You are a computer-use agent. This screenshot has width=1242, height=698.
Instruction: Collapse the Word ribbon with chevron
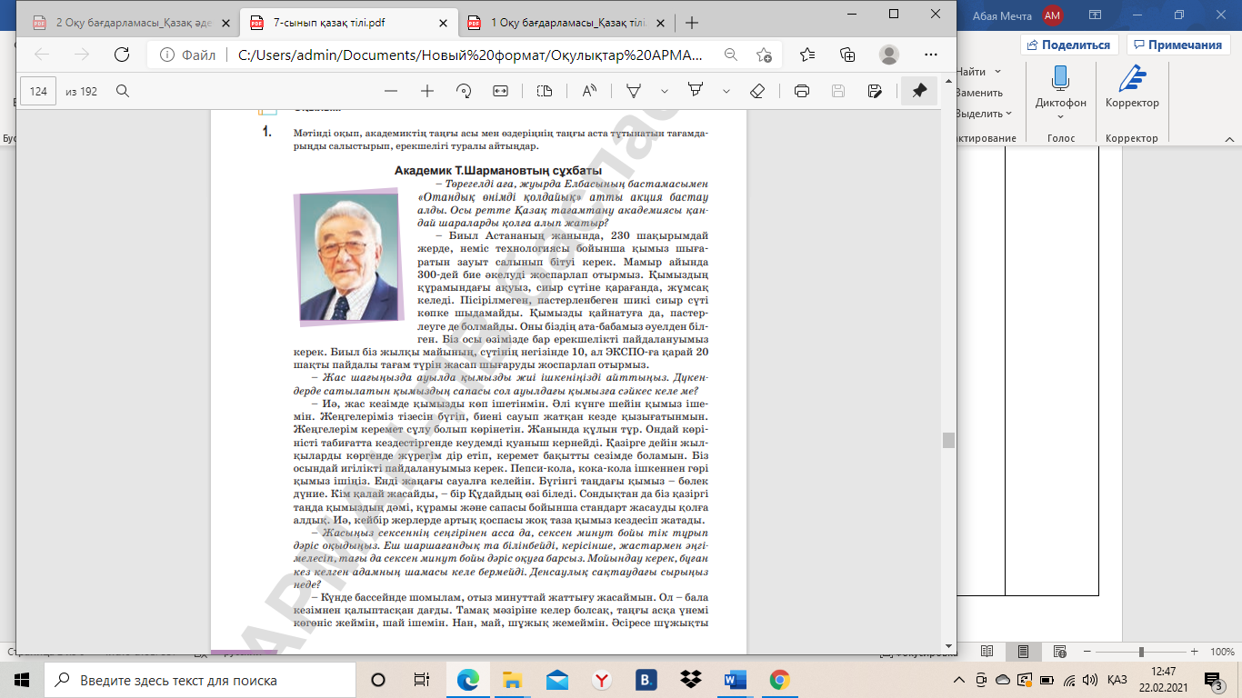click(x=1228, y=139)
